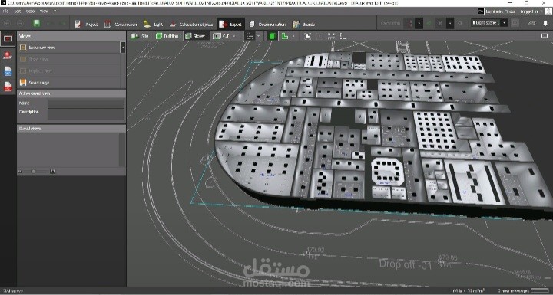This screenshot has height=295, width=553.
Task: Open the Calculation objects mode tab
Action: 190,25
